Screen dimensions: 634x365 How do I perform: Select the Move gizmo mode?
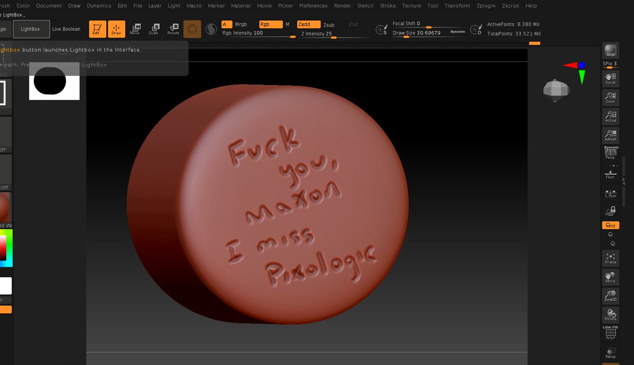135,29
